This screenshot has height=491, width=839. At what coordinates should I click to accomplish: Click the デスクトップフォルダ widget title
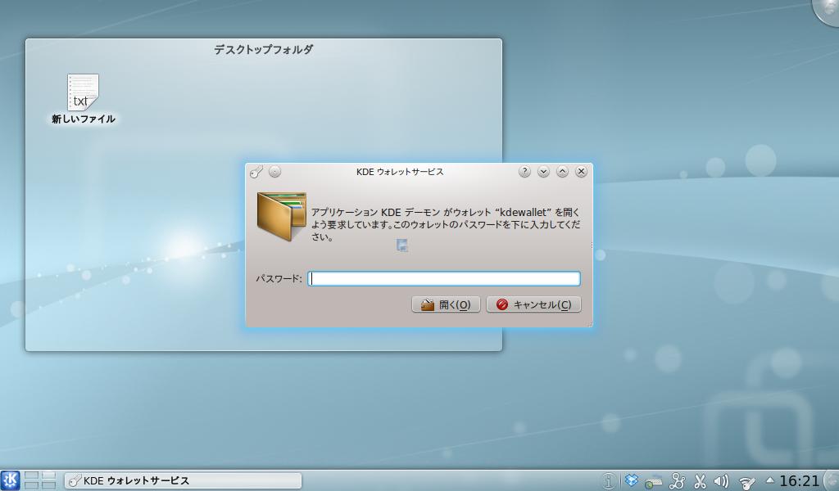coord(263,50)
